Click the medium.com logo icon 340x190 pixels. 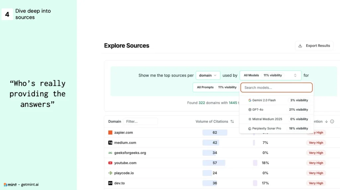pyautogui.click(x=110, y=143)
